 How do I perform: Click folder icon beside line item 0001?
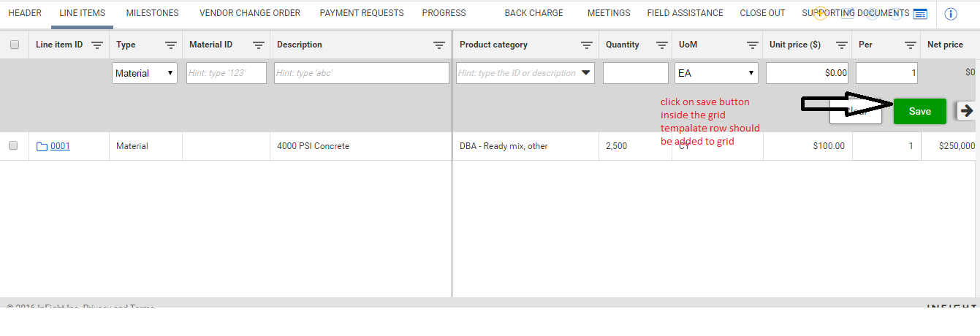pos(42,147)
